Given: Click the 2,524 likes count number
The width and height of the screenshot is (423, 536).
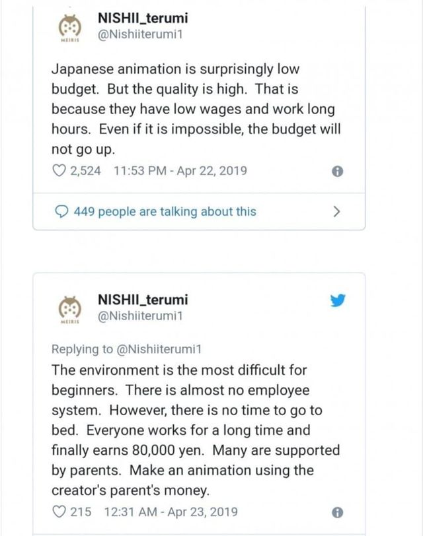Looking at the screenshot, I should 85,171.
